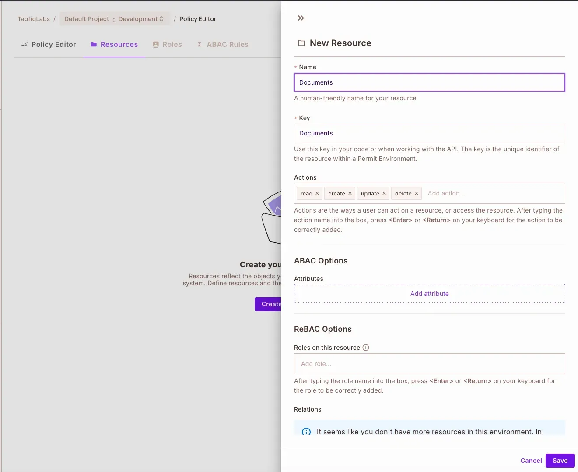The height and width of the screenshot is (472, 578).
Task: Open the Default Project environment switcher
Action: (114, 19)
